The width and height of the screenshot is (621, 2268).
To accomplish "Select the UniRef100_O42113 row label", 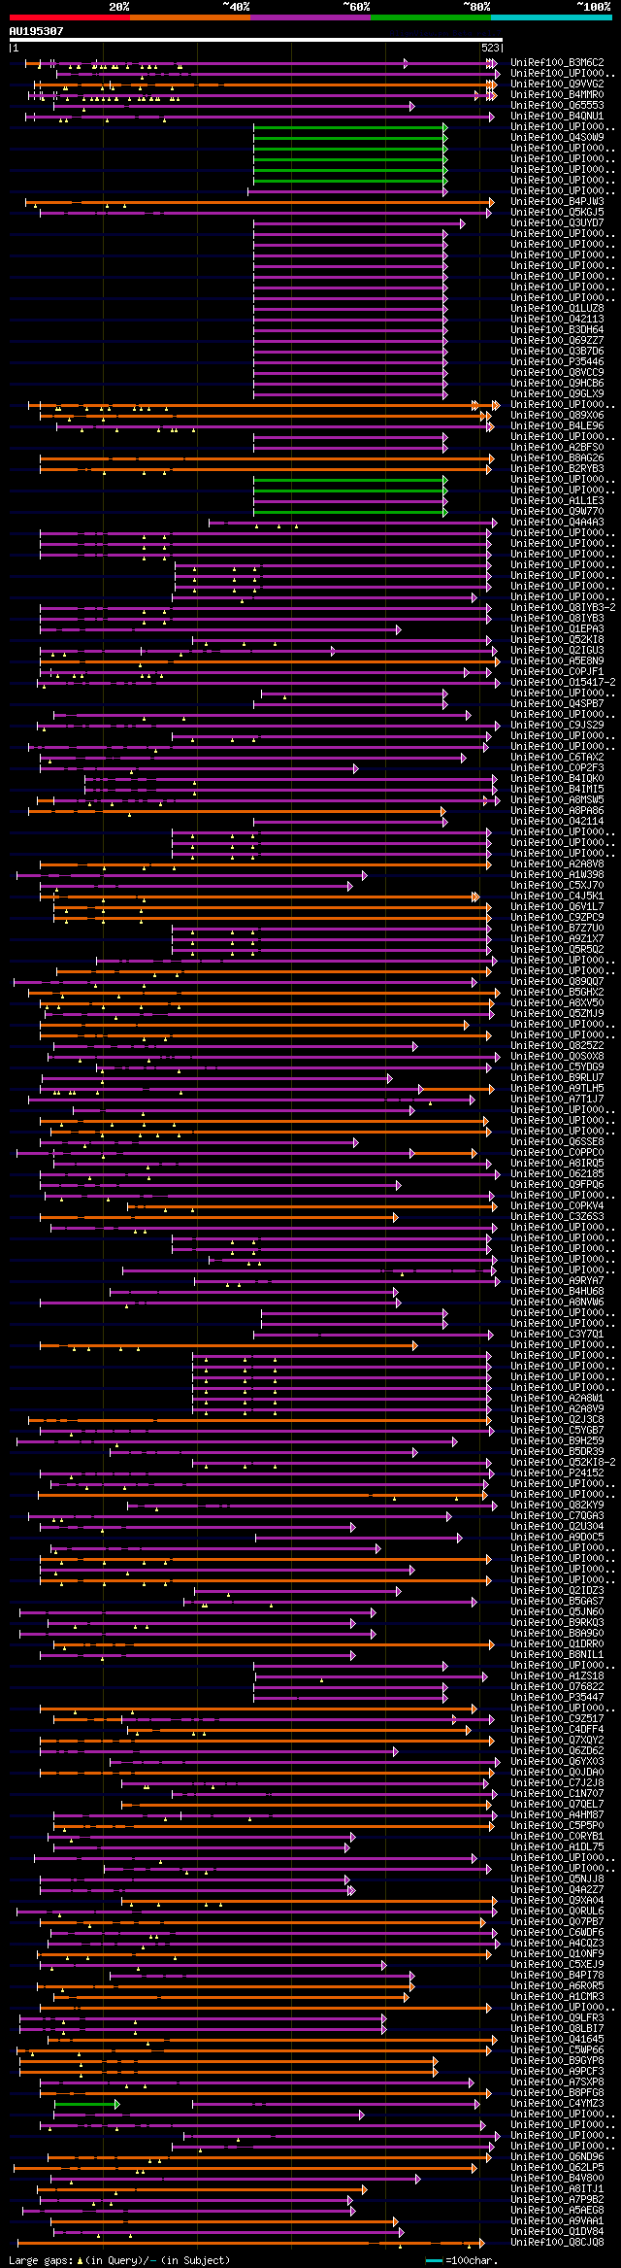I will click(x=557, y=320).
